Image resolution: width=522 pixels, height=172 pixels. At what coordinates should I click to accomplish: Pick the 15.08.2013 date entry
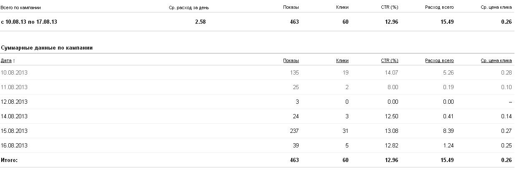pyautogui.click(x=14, y=131)
